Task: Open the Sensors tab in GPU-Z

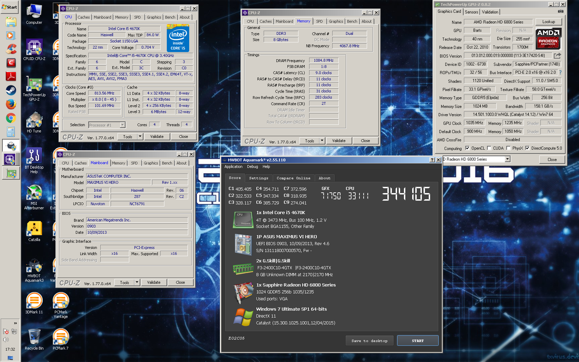Action: point(471,12)
